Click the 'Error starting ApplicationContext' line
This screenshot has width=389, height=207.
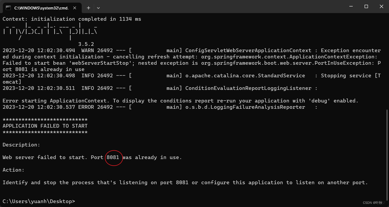[x=180, y=101]
